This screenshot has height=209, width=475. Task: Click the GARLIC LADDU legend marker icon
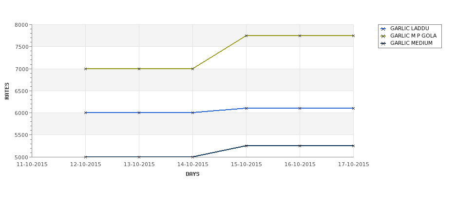click(383, 29)
